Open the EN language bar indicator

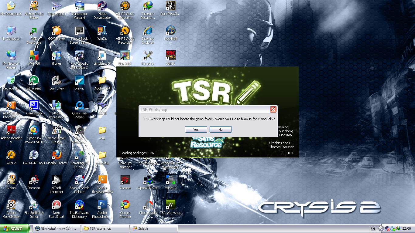click(372, 229)
